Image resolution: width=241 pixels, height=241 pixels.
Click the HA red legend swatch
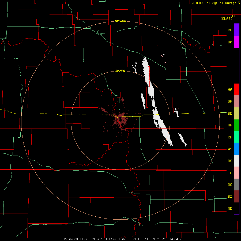click(x=236, y=89)
